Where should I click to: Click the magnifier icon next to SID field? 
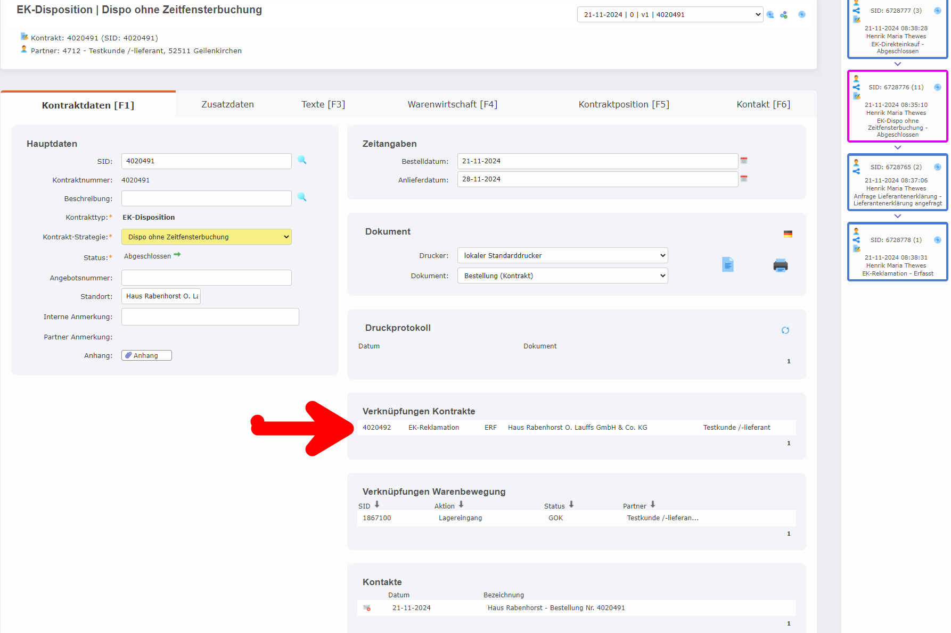coord(302,160)
